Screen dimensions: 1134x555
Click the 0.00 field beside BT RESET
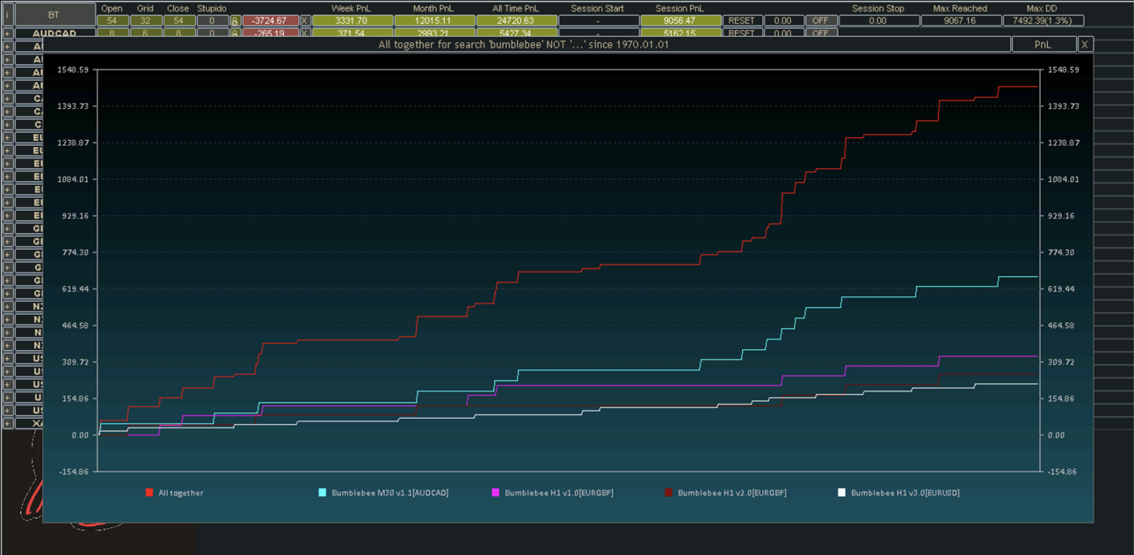pos(782,20)
